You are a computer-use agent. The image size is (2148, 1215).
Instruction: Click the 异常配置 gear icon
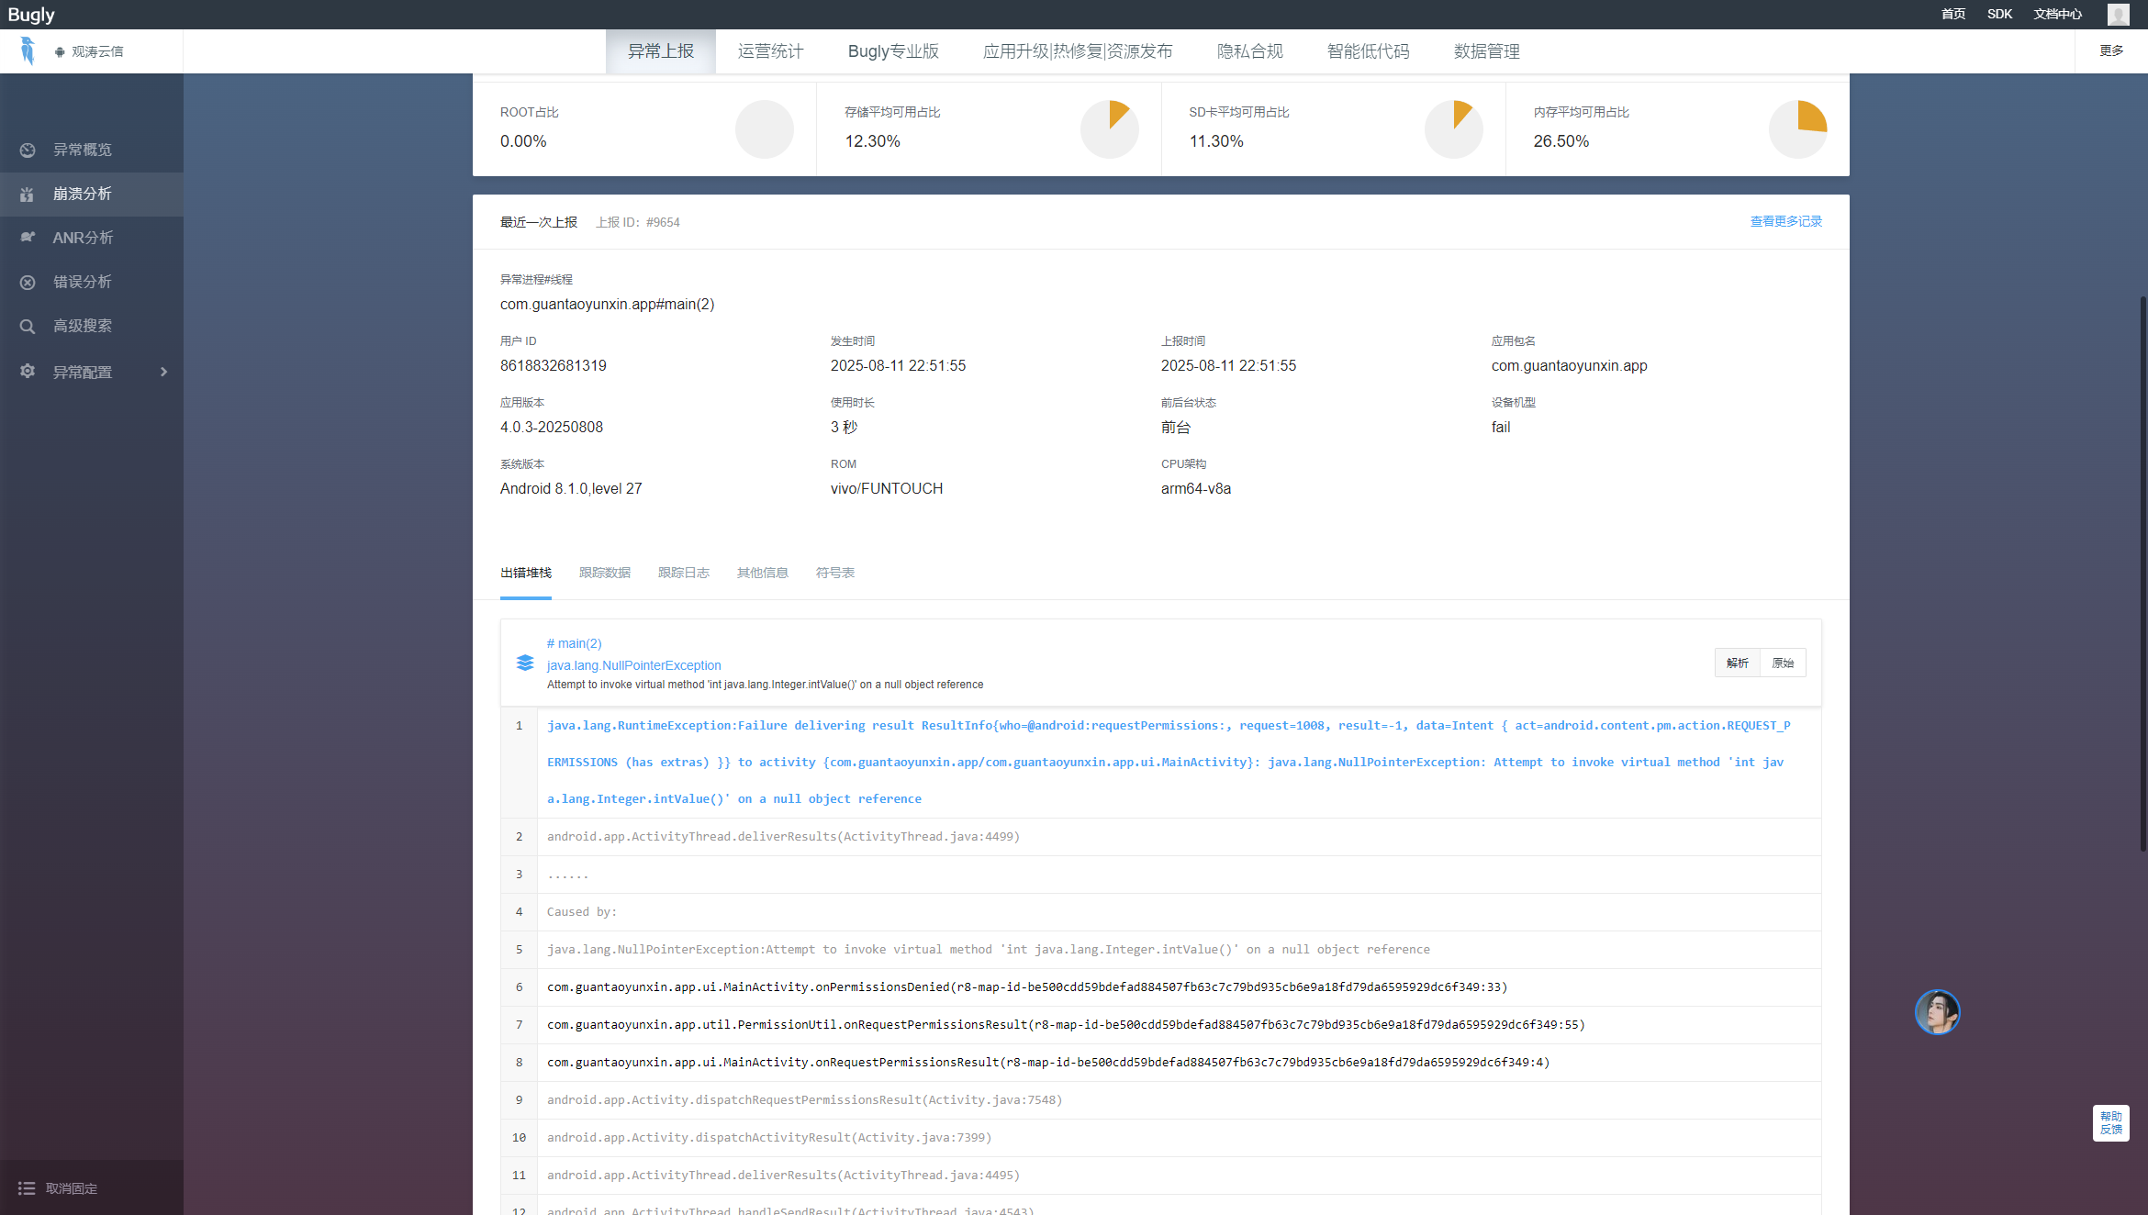27,371
